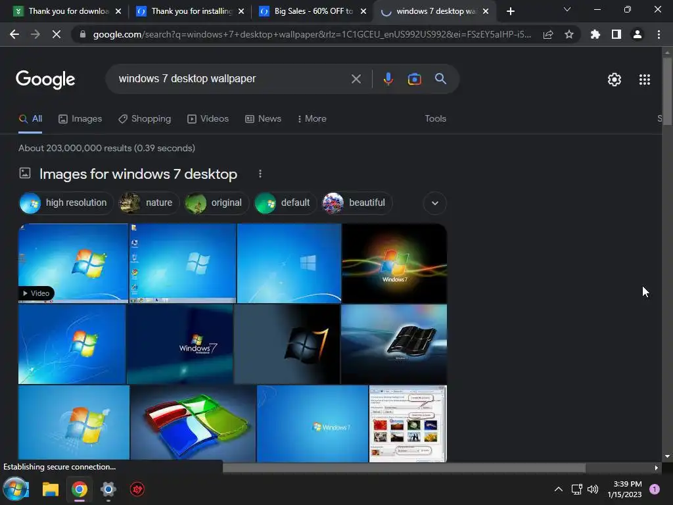This screenshot has width=673, height=505.
Task: Click the lock icon in address bar
Action: click(83, 34)
